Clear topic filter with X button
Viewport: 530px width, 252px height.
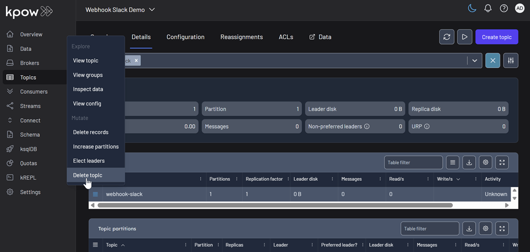pos(493,61)
